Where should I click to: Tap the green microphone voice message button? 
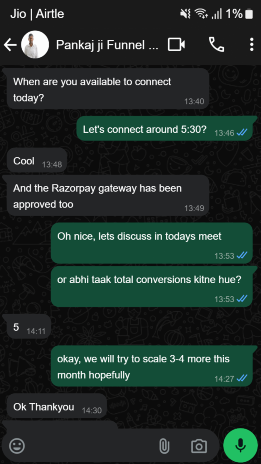(240, 445)
